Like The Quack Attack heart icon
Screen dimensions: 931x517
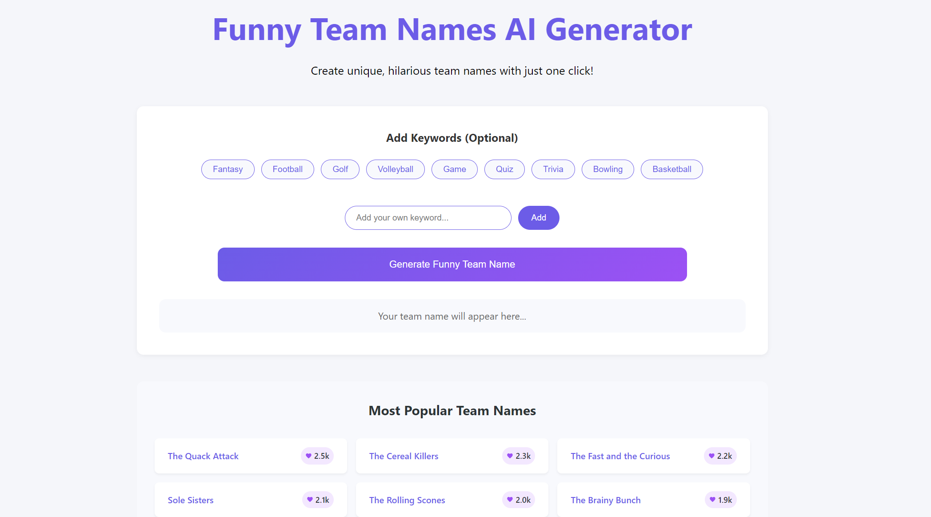pyautogui.click(x=308, y=456)
